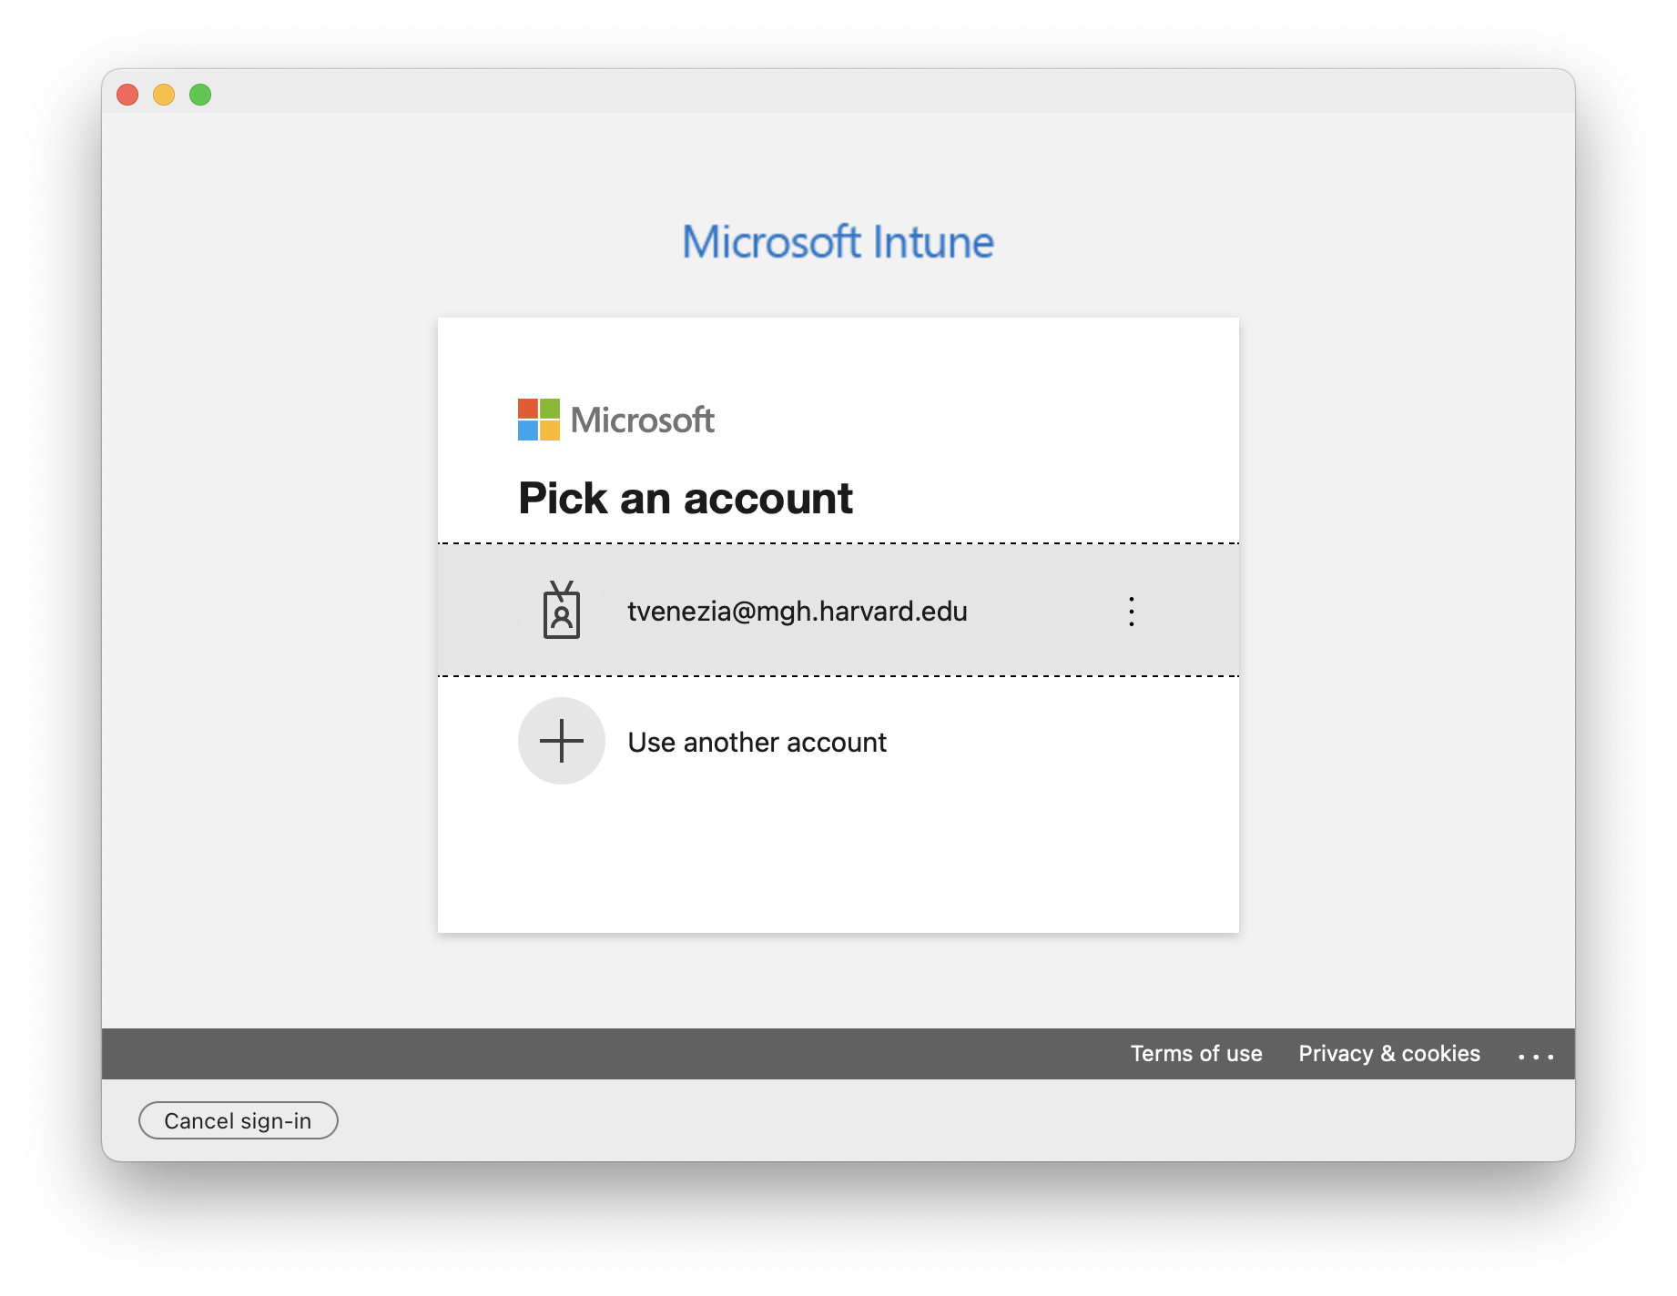Cancel sign-in

click(239, 1120)
